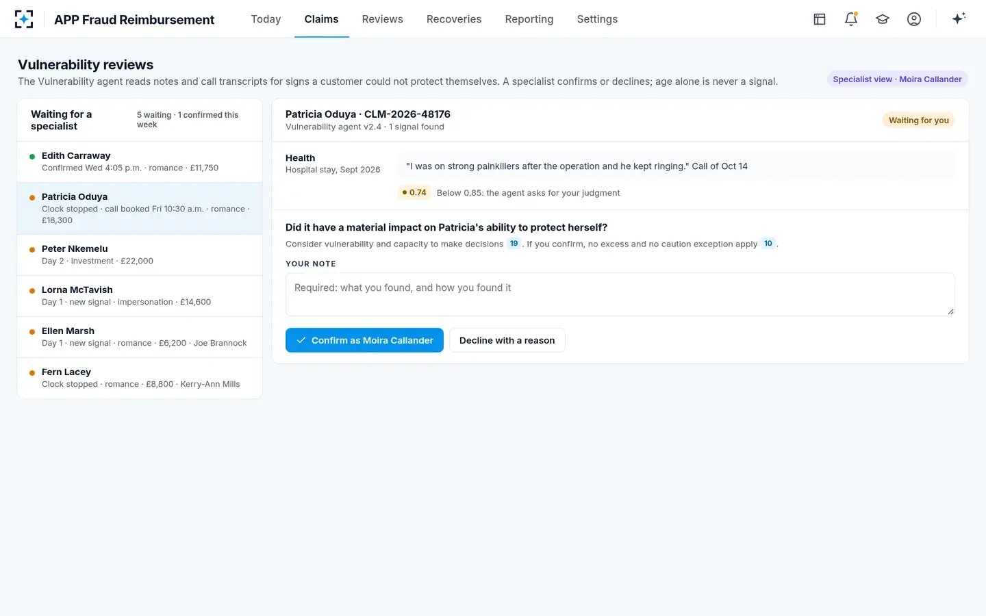The width and height of the screenshot is (986, 616).
Task: Select Ellen Marsh in the list
Action: click(x=140, y=337)
